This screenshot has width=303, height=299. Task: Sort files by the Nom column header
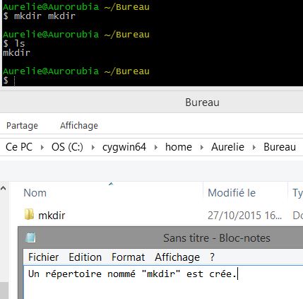point(107,193)
